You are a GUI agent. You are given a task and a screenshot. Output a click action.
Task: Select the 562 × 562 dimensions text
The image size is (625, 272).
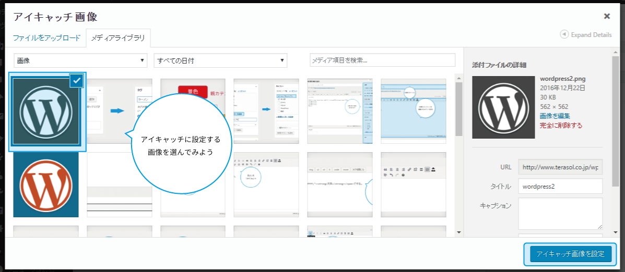click(x=554, y=107)
